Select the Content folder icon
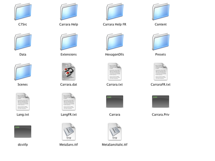Image resolution: width=215 pixels, height=161 pixels. [161, 12]
